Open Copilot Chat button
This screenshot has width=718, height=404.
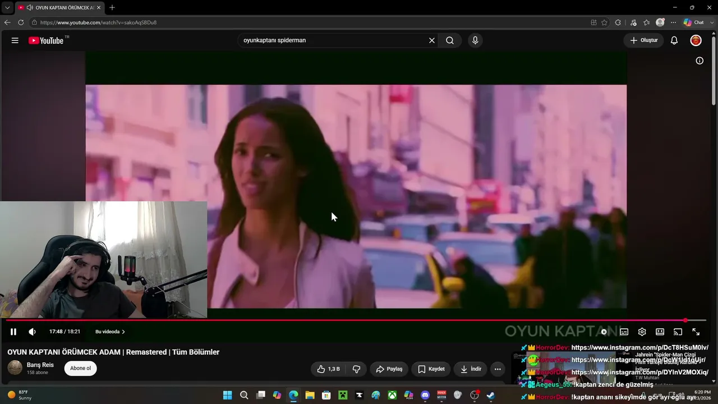coord(694,22)
